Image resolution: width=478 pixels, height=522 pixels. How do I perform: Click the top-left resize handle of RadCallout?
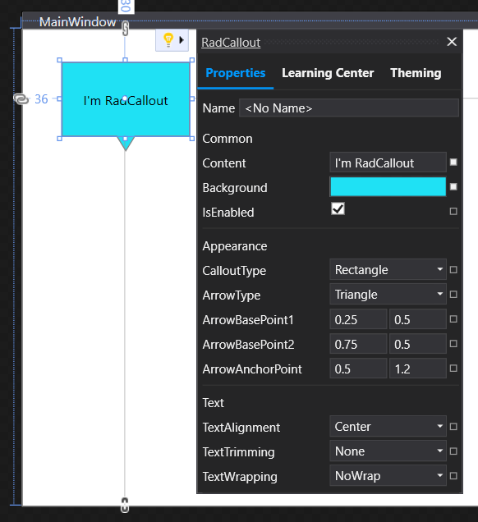coord(59,60)
